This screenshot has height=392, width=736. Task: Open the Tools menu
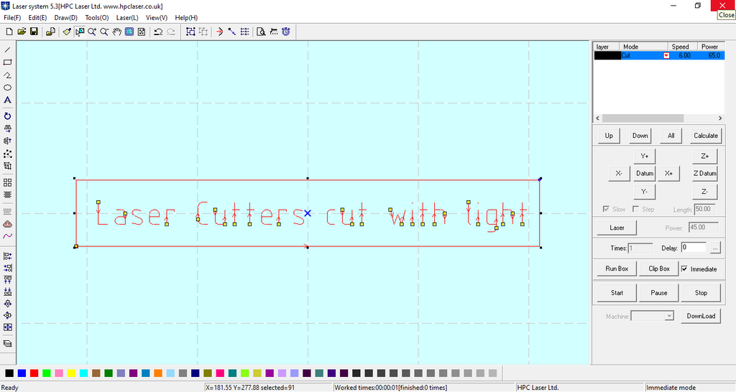(x=97, y=18)
